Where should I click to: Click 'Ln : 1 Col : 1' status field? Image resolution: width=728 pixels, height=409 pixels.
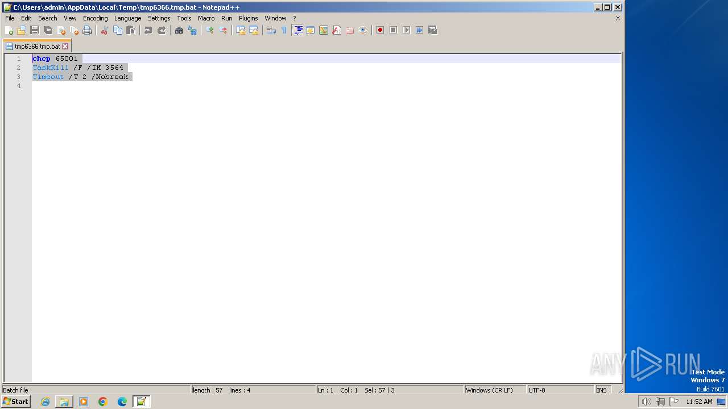coord(390,390)
